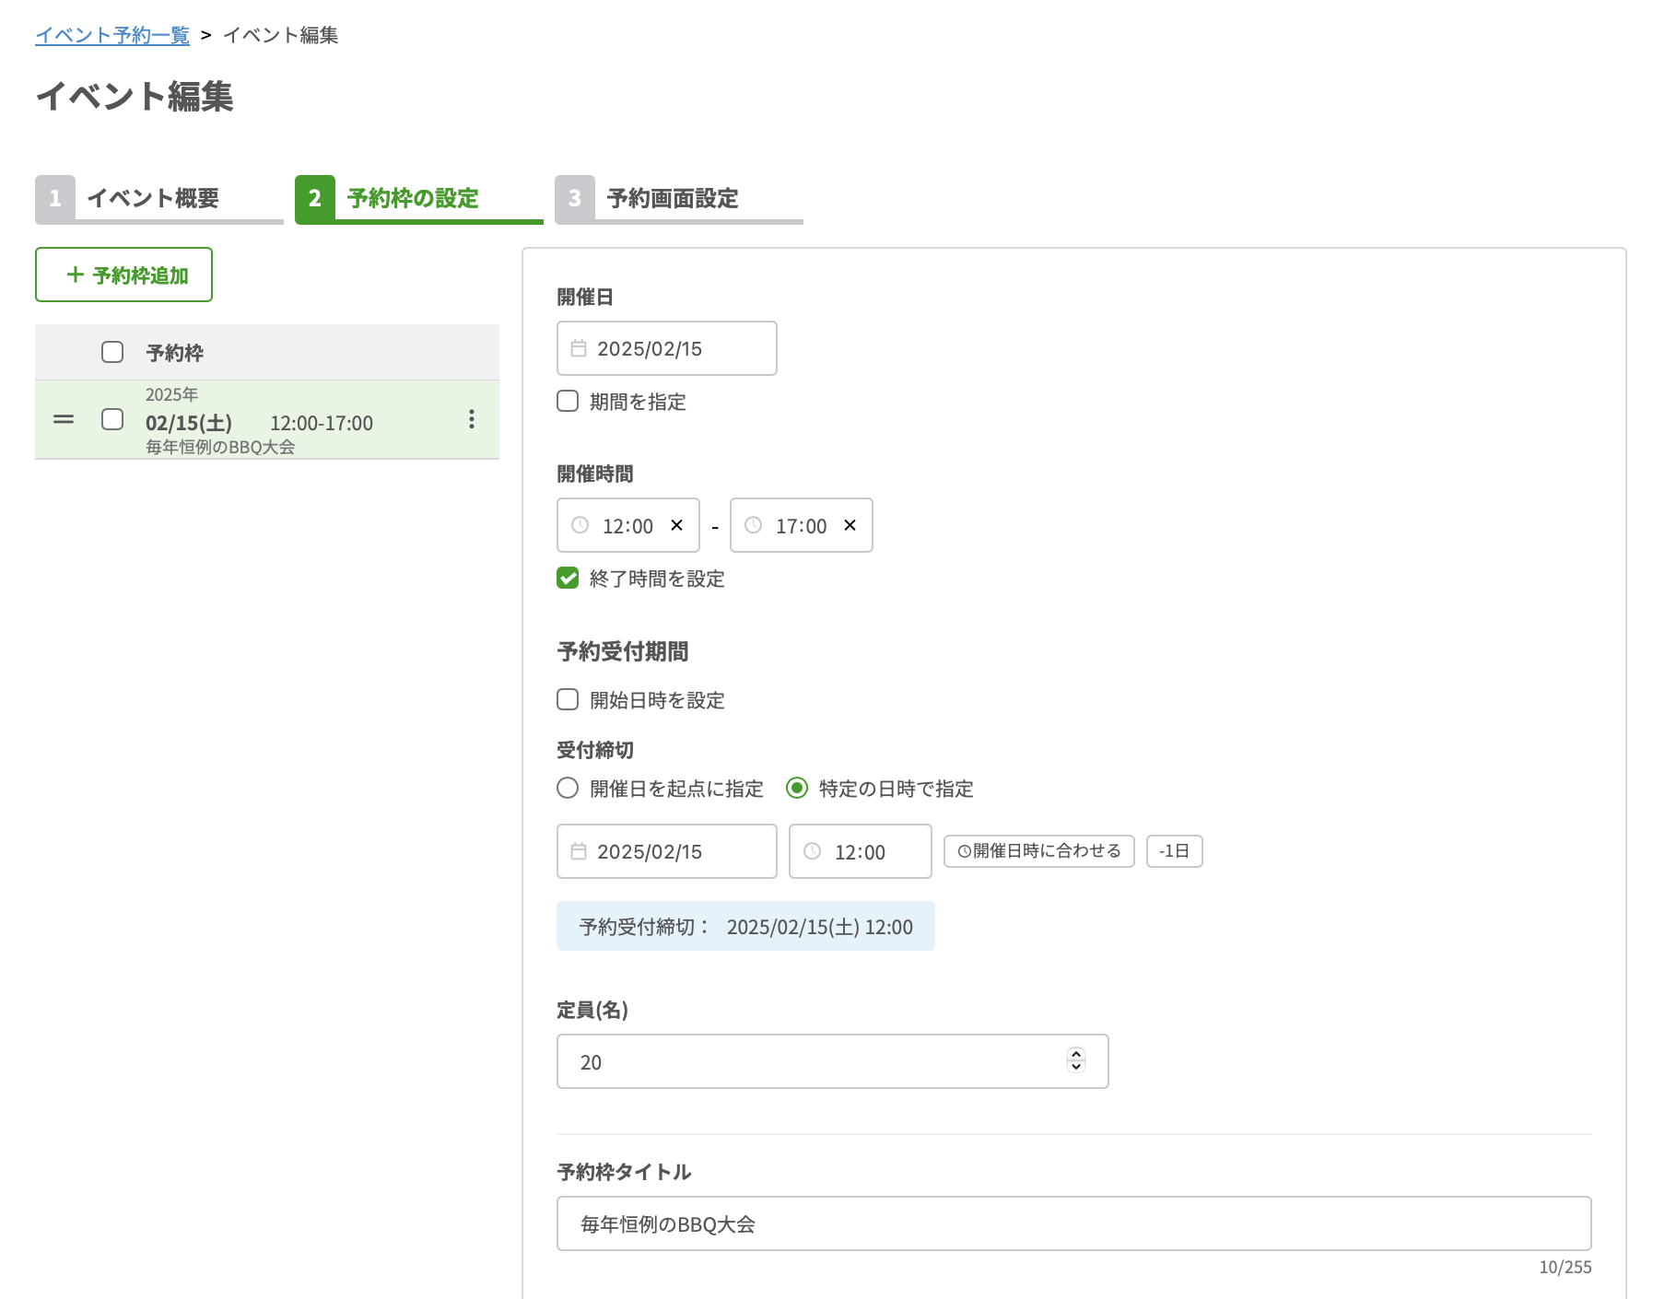
Task: Enable the 期間を指定 checkbox
Action: point(568,401)
